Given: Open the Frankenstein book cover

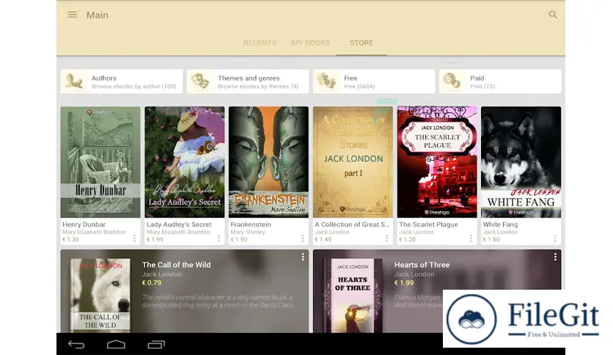Looking at the screenshot, I should (x=268, y=162).
